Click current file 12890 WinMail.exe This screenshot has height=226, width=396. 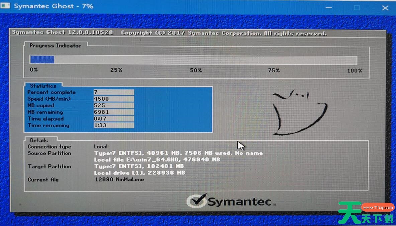point(120,179)
